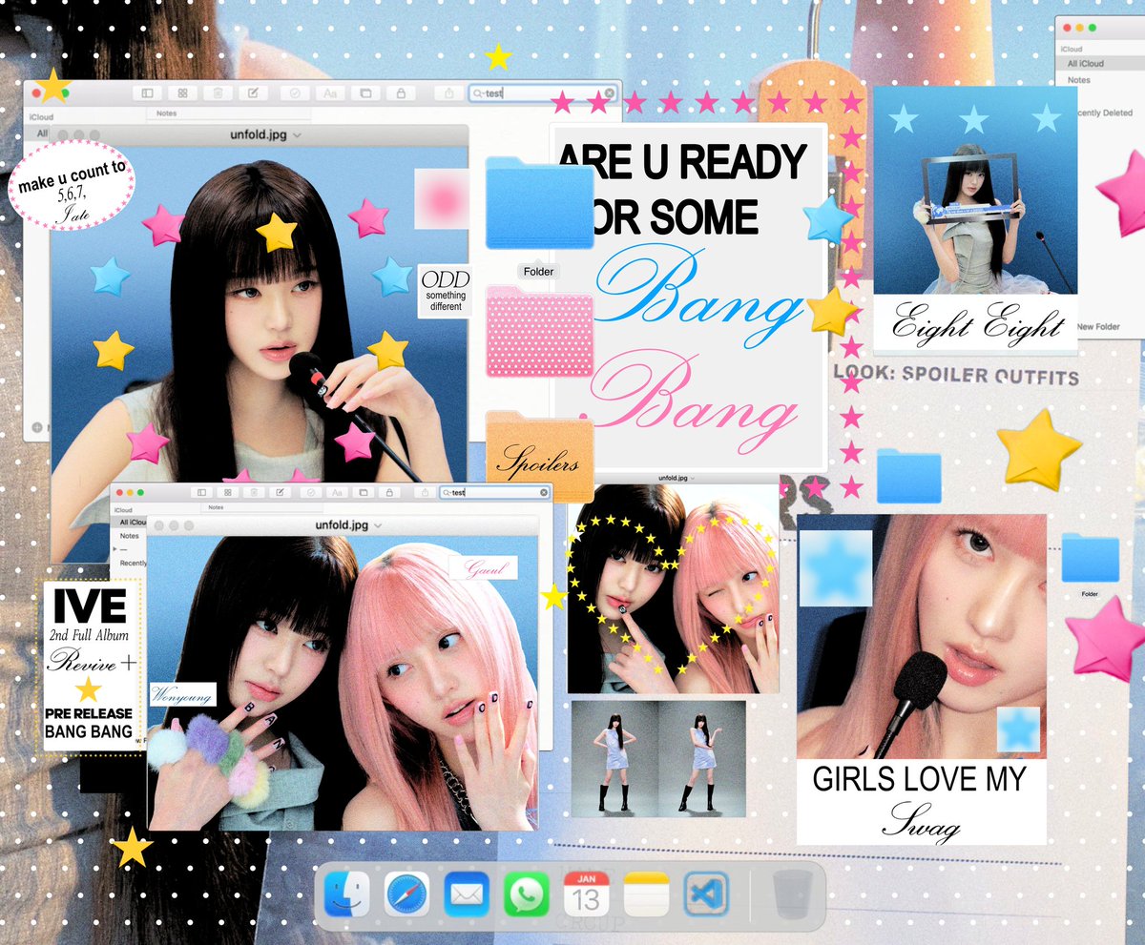
Task: Open Finder from the dock
Action: (x=346, y=895)
